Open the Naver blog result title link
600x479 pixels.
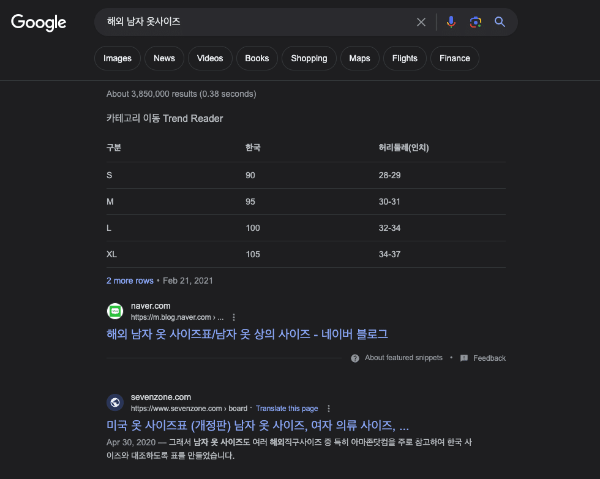click(x=247, y=334)
